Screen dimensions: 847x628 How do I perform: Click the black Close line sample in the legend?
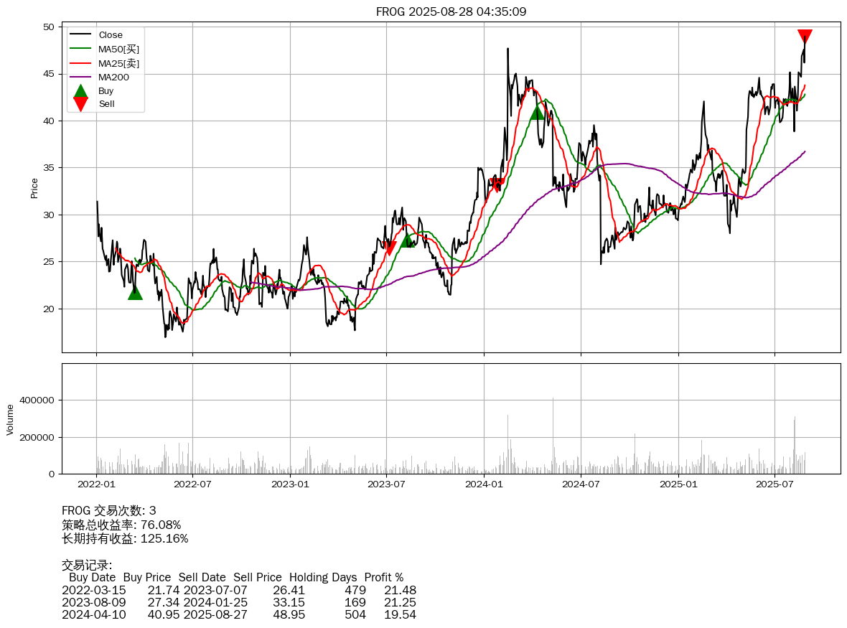coord(80,35)
